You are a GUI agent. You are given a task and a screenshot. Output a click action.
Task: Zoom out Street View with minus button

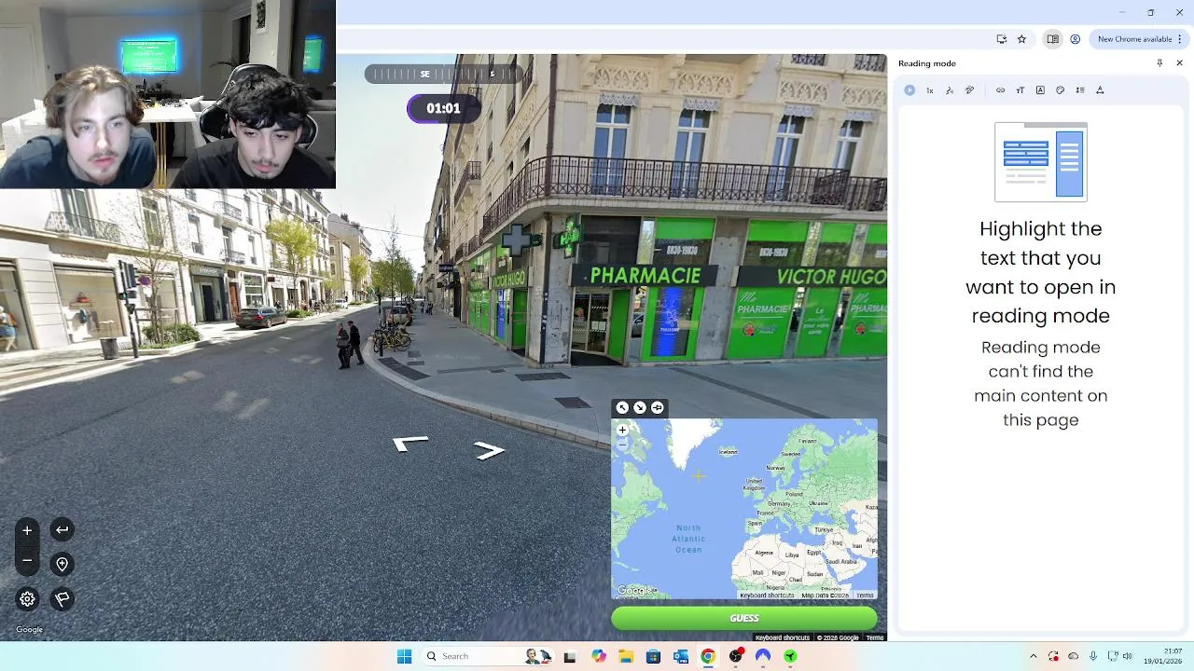click(27, 560)
